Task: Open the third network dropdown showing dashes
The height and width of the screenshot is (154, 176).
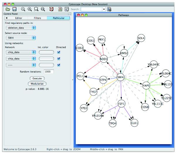Action: [21, 65]
